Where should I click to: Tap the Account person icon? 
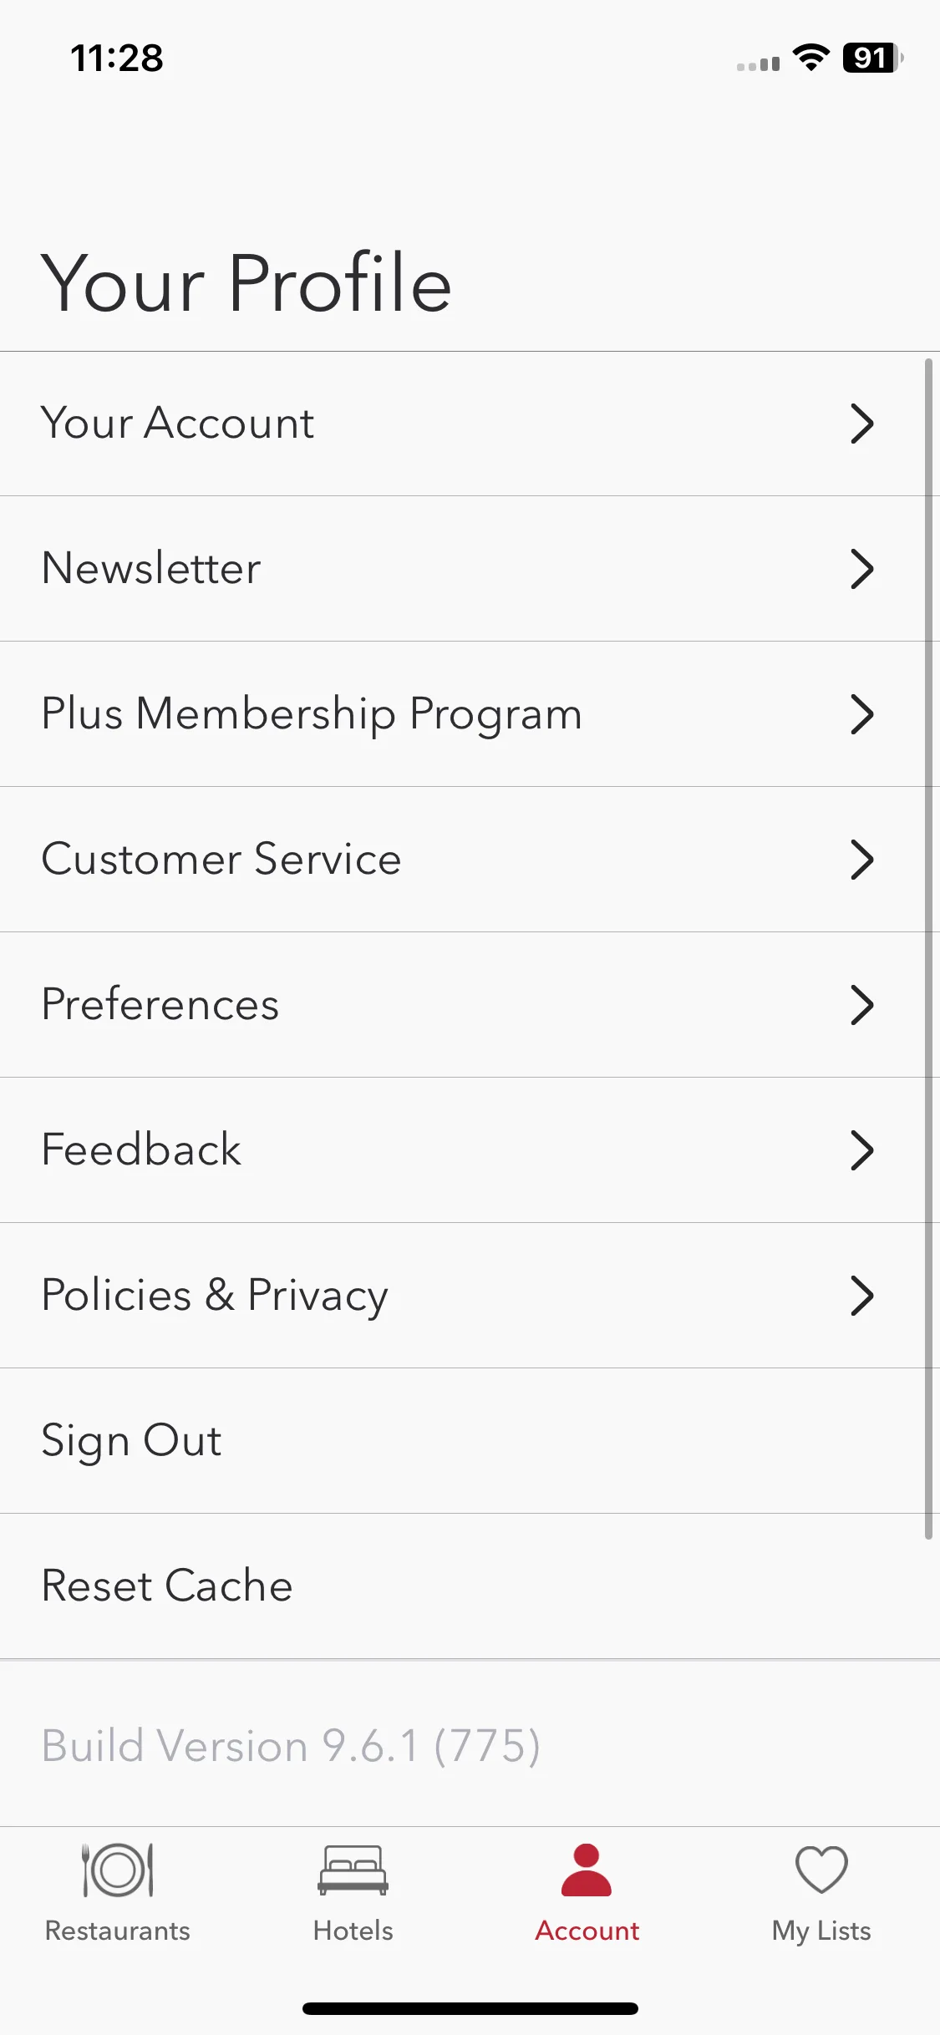click(x=587, y=1870)
